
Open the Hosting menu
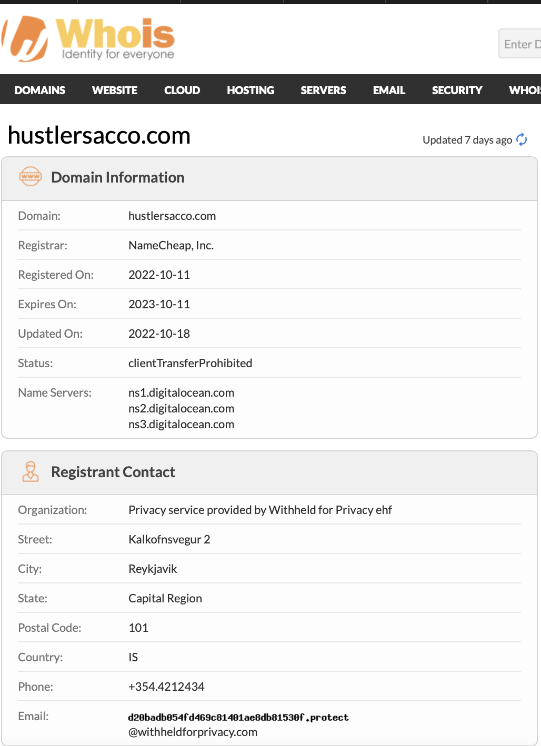[251, 90]
